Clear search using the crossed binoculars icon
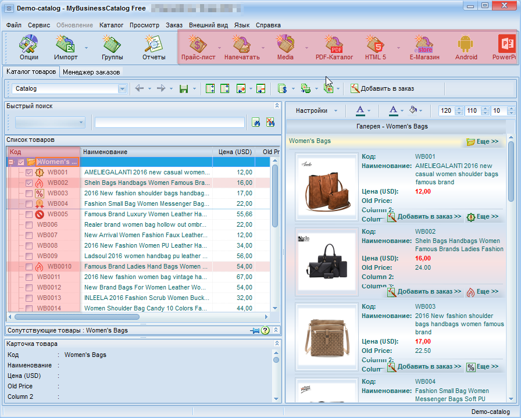Image resolution: width=521 pixels, height=418 pixels. click(x=270, y=122)
